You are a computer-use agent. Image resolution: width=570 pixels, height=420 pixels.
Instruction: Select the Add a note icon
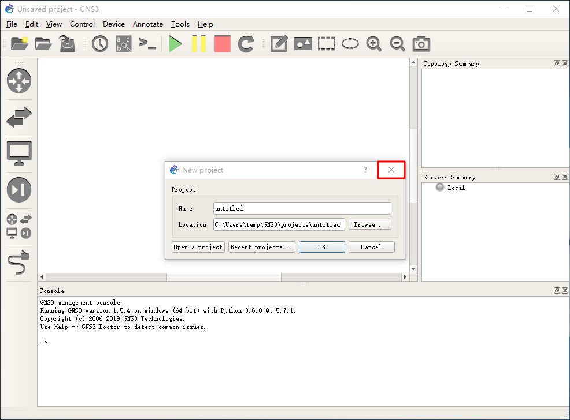279,43
